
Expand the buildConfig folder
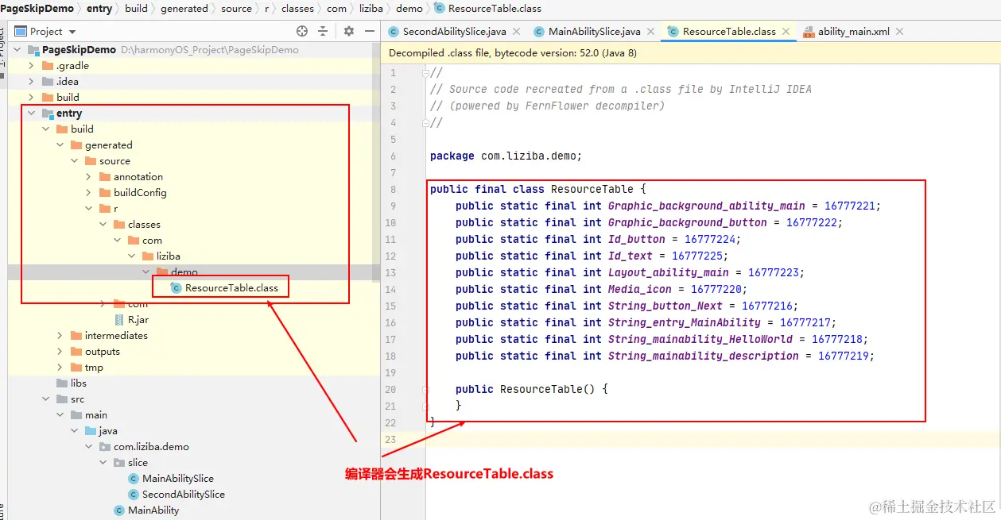tap(88, 193)
